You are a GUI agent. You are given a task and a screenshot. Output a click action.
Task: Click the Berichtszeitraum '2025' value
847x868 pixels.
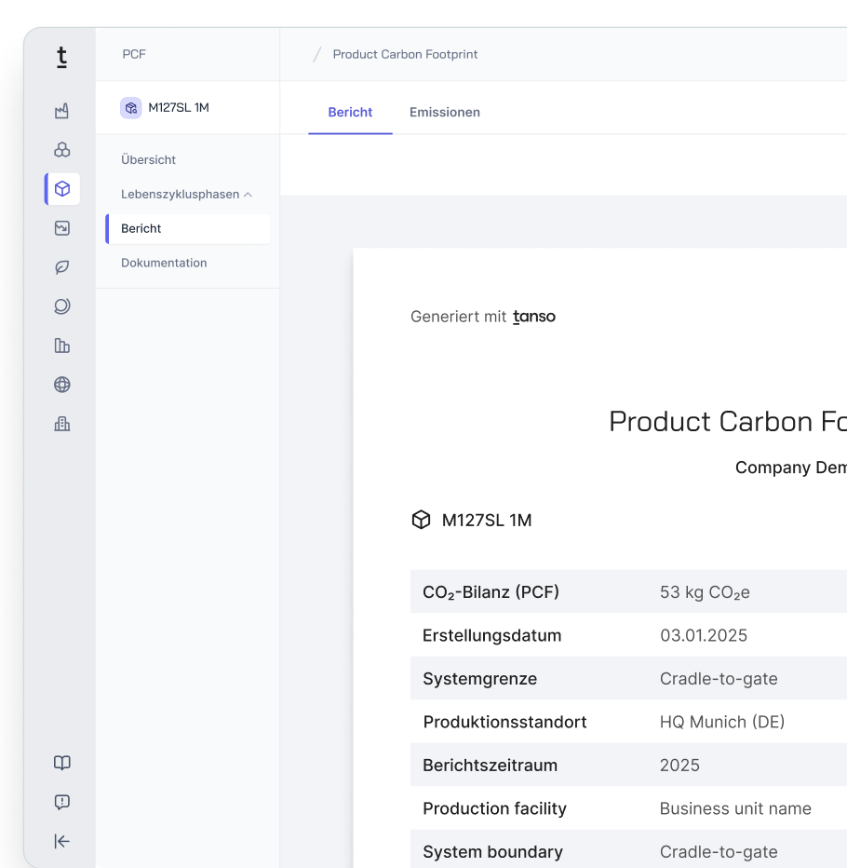(679, 765)
